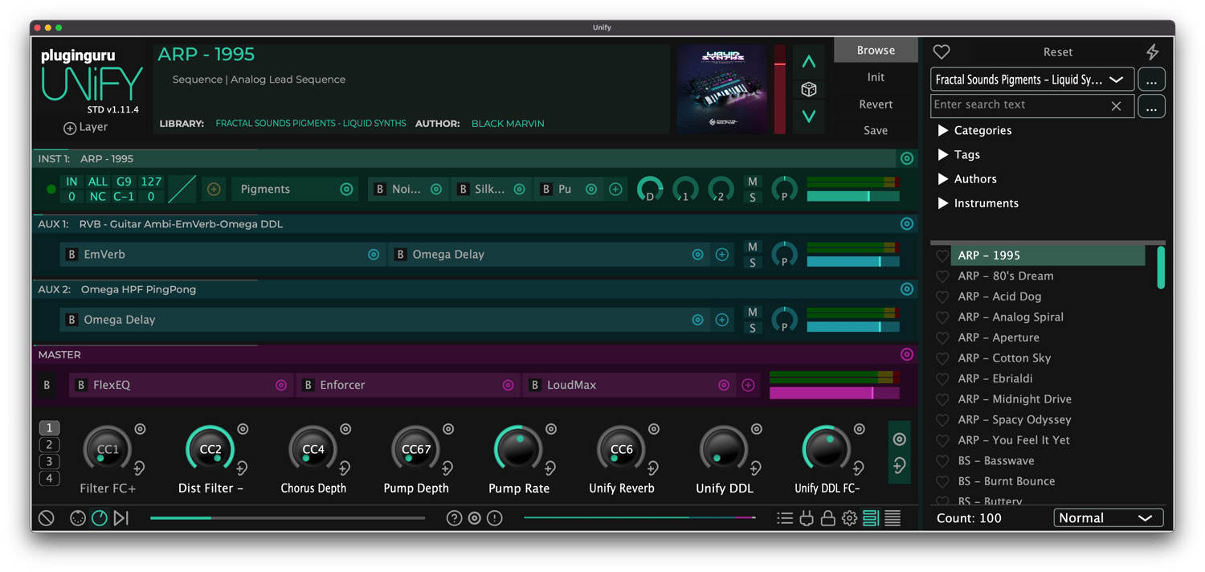Add MIDI effect plus icon on INST 1

pyautogui.click(x=214, y=190)
